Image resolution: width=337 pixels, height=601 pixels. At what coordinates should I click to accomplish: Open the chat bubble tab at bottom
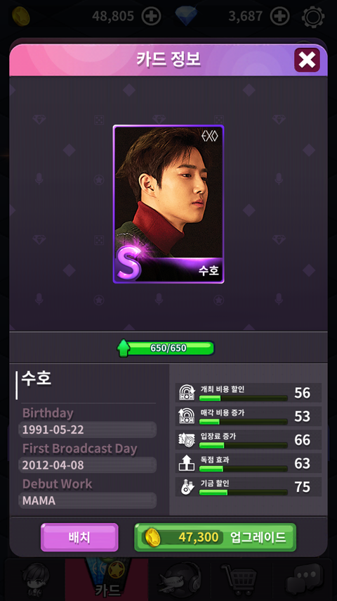303,580
